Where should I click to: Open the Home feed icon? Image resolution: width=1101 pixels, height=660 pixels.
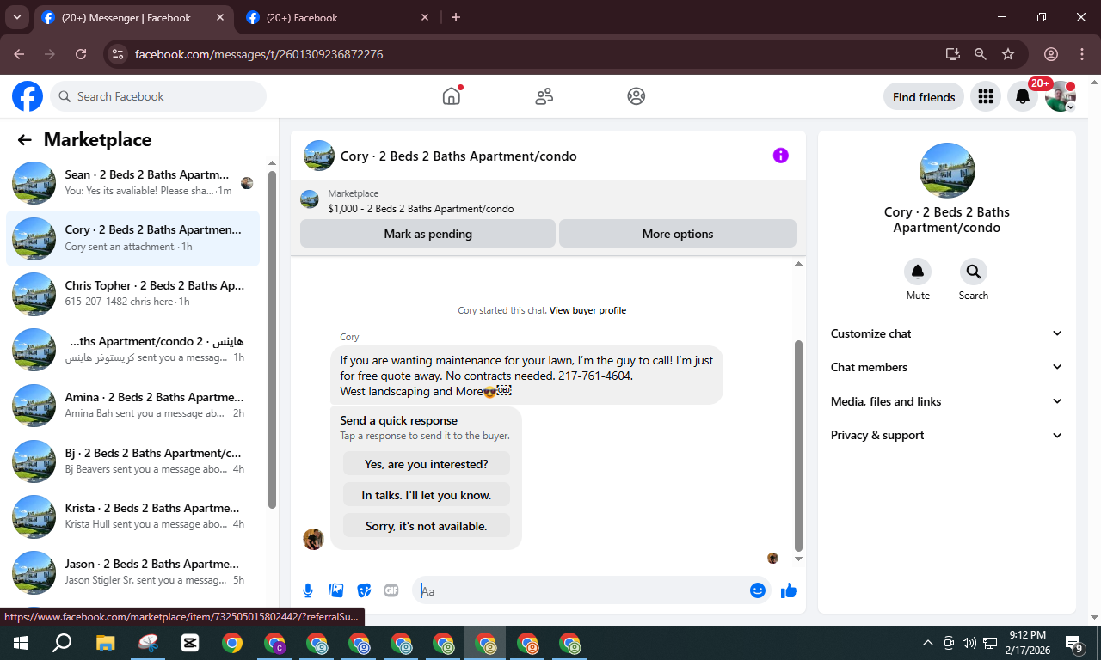(452, 96)
